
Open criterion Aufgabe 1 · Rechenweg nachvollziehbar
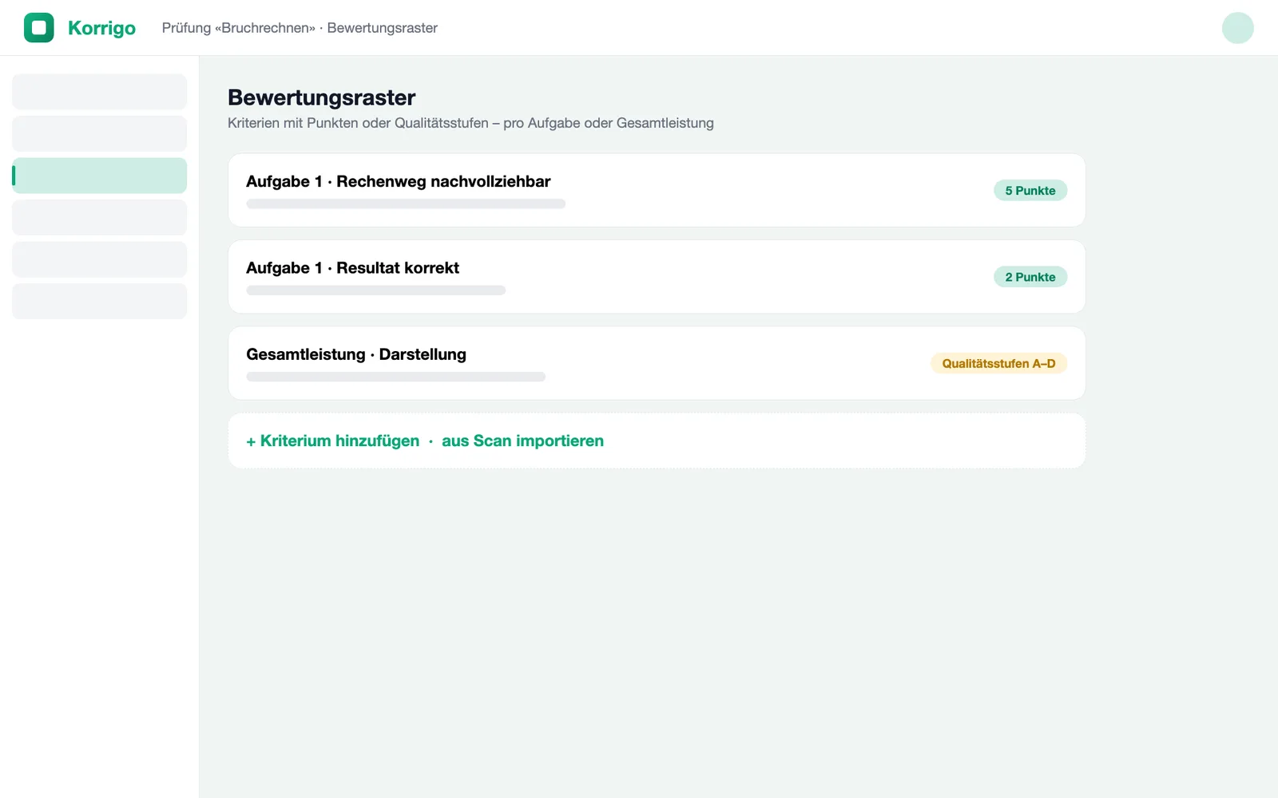pyautogui.click(x=657, y=190)
